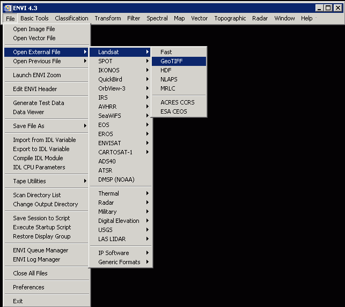Open ENVI Queue Manager
This screenshot has height=307, width=345.
[x=47, y=250]
